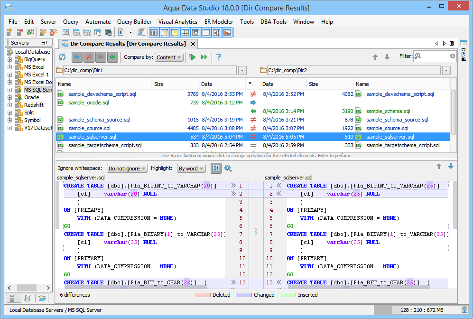Run the selected operation with the single green play icon
Screen dimensions: 473x319
coord(193,57)
